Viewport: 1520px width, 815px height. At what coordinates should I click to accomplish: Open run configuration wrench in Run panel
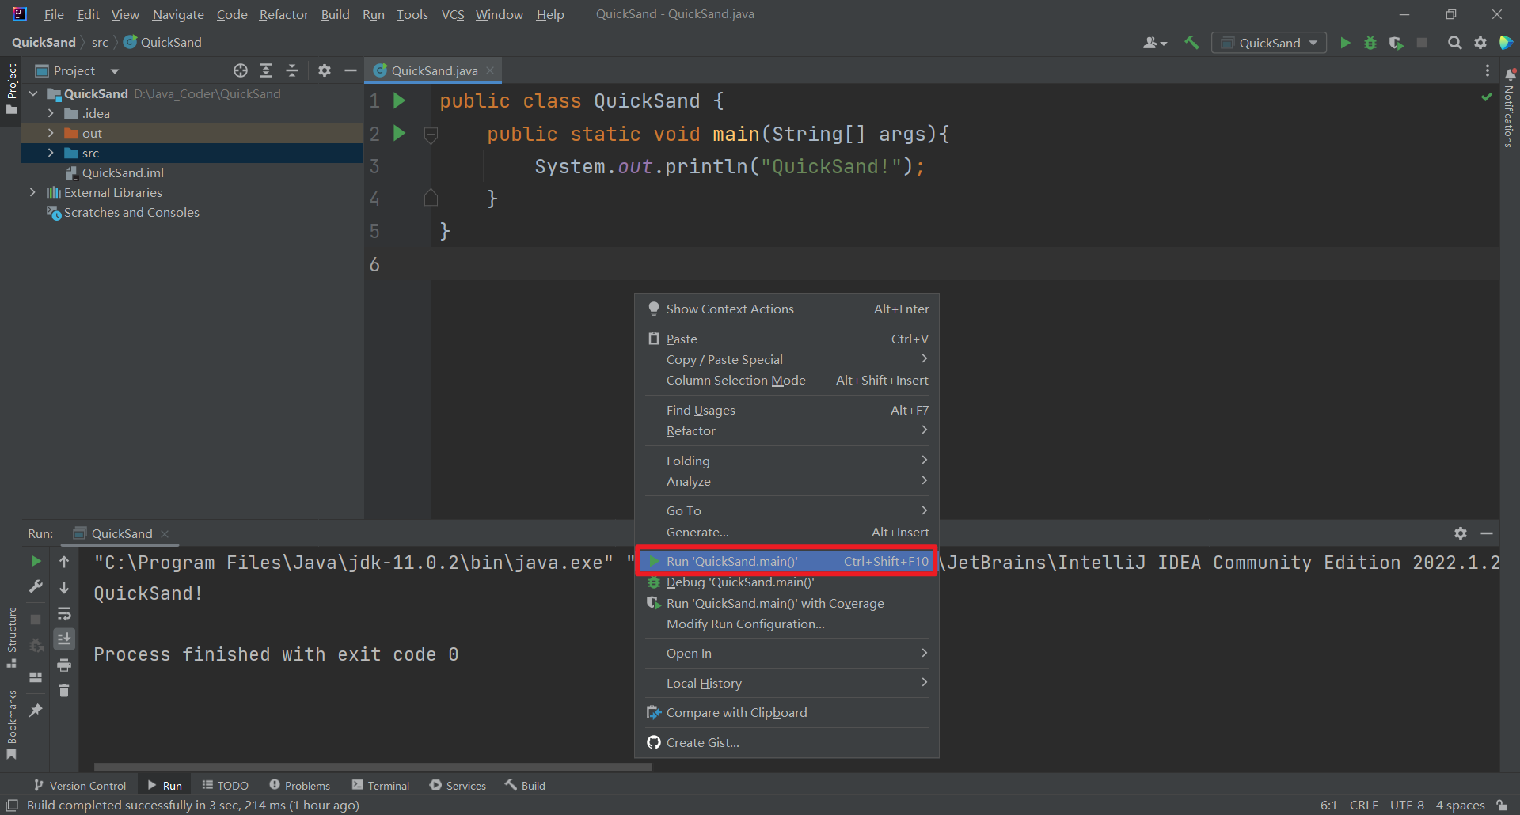pos(36,586)
